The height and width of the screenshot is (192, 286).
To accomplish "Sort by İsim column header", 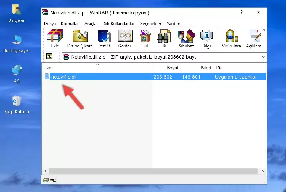I will click(x=97, y=67).
